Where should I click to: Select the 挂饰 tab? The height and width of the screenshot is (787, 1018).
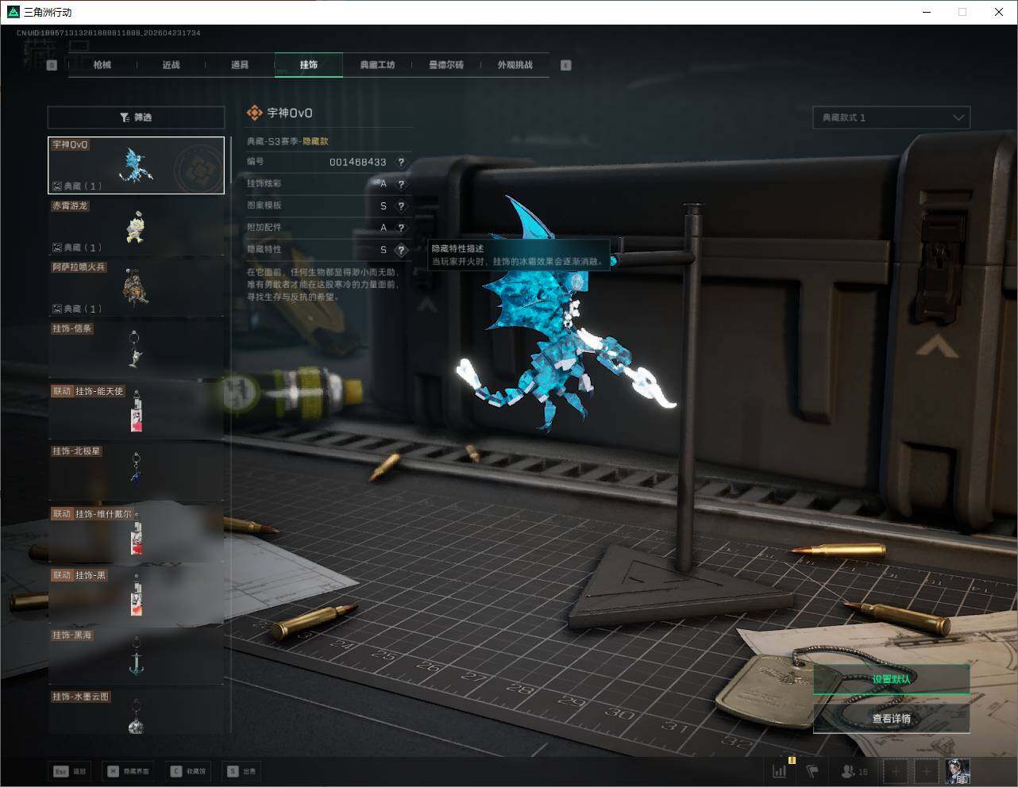[309, 65]
